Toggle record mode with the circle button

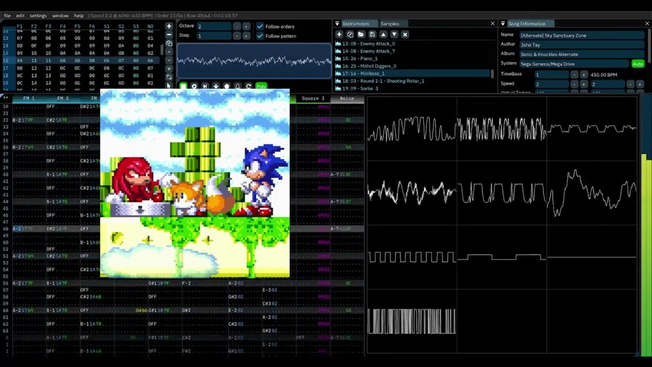pyautogui.click(x=227, y=87)
